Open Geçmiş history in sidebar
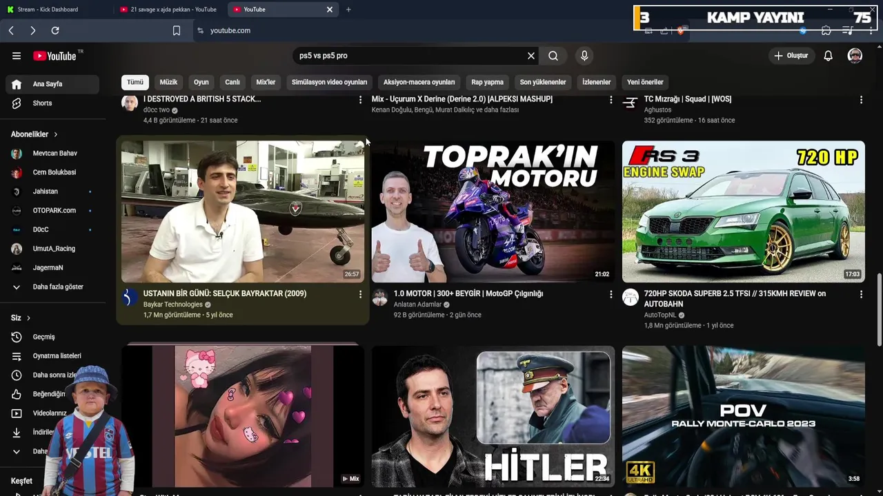883x496 pixels. pos(52,337)
